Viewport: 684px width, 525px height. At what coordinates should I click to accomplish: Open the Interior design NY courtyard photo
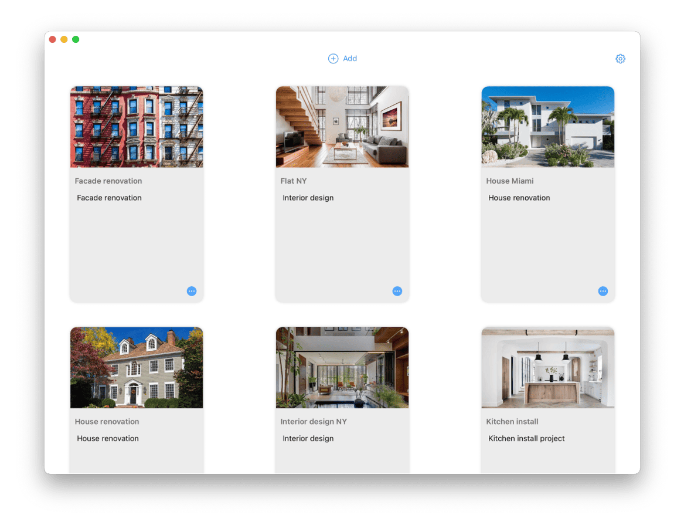click(x=342, y=367)
